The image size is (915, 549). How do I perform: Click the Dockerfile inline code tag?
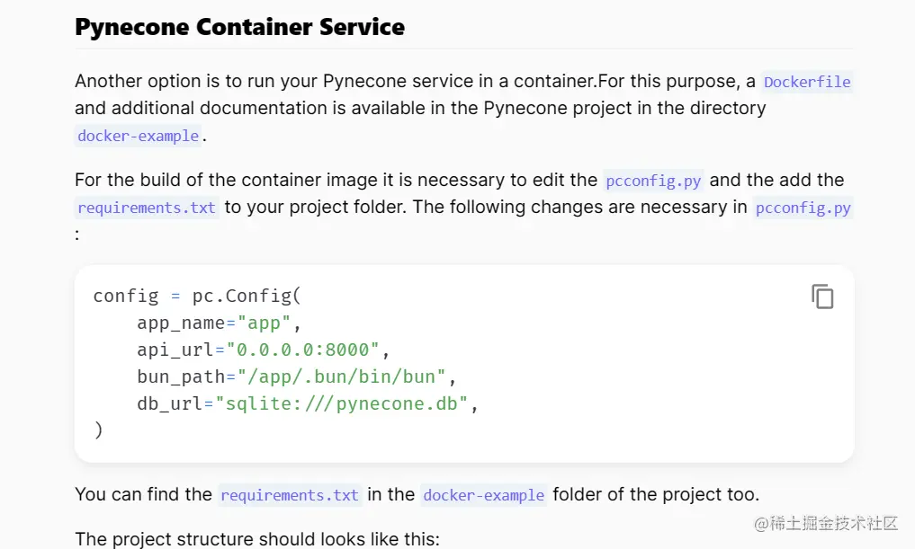(x=806, y=82)
